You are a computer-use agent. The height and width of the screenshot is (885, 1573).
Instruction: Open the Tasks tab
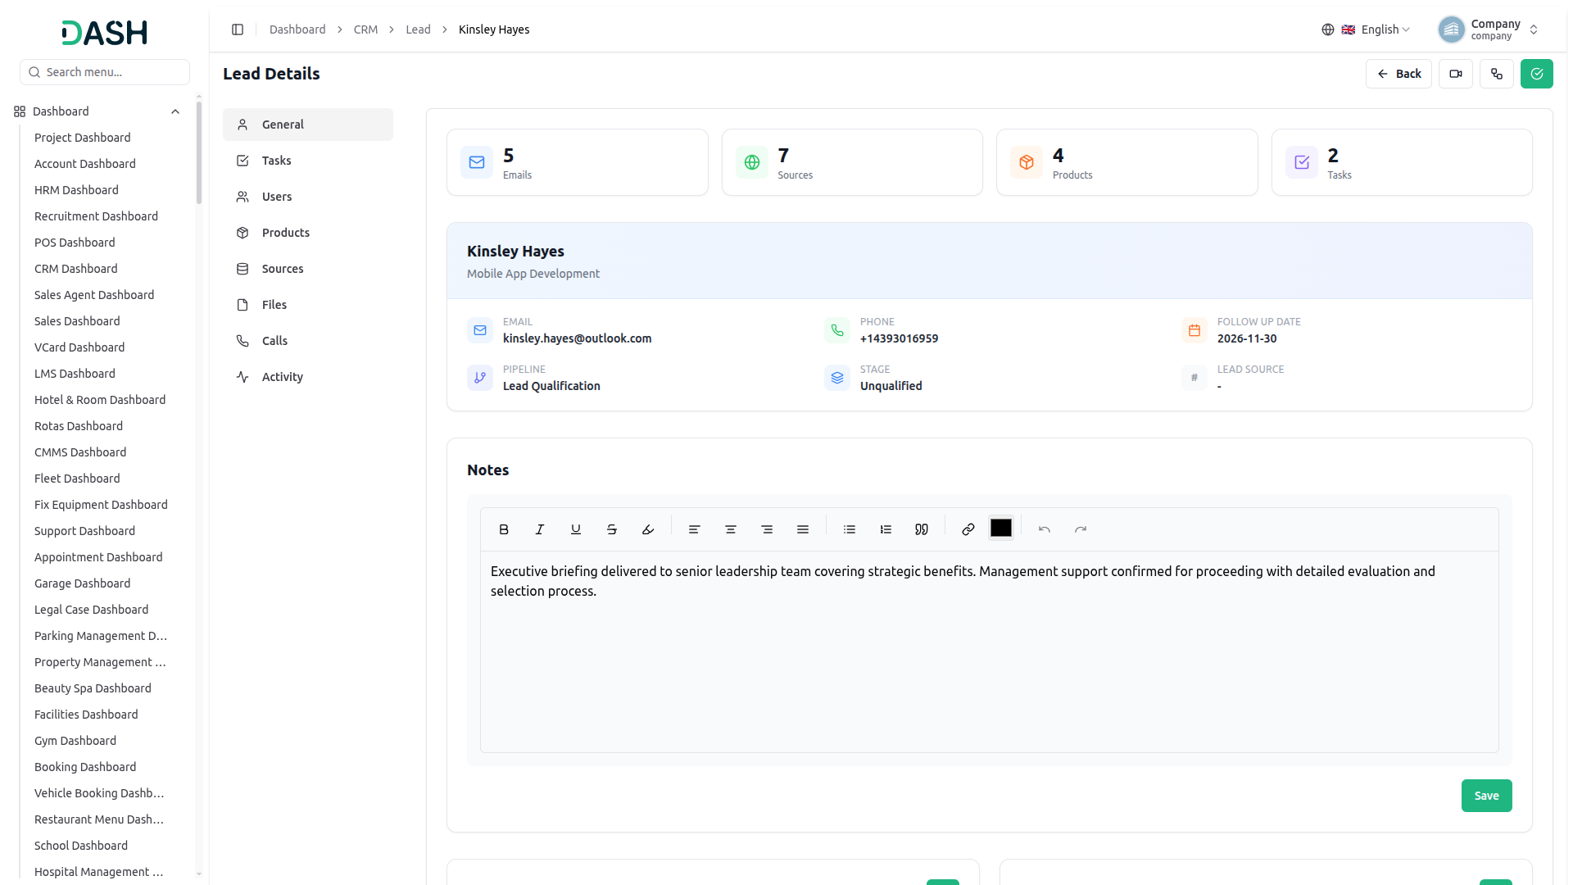pos(308,161)
